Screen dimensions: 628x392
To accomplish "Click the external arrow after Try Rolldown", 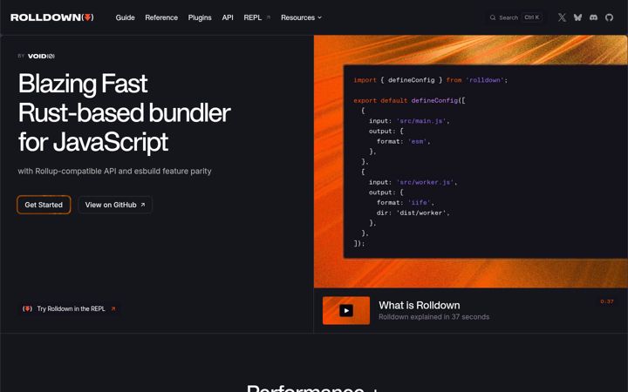I will tap(113, 308).
